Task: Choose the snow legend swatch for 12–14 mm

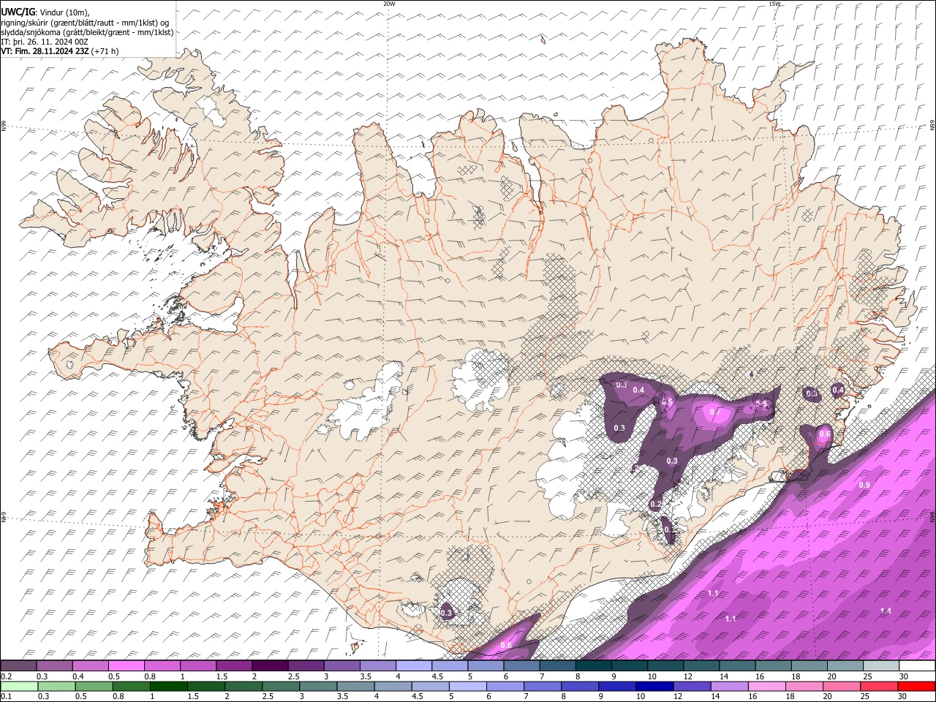Action: click(701, 666)
